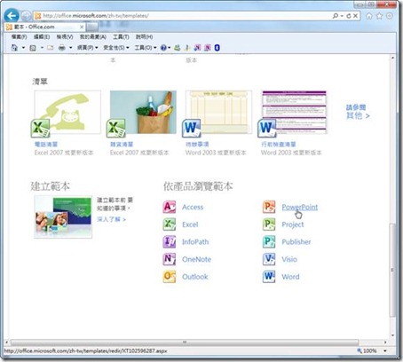
Task: Open the 編輯(E) menu
Action: click(x=42, y=37)
